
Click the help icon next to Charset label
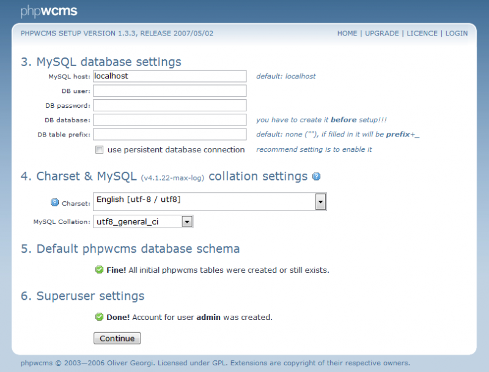pos(54,203)
